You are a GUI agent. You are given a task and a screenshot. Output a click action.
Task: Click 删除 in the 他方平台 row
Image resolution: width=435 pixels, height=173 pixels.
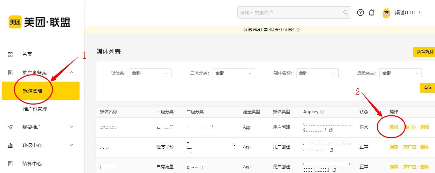point(425,147)
